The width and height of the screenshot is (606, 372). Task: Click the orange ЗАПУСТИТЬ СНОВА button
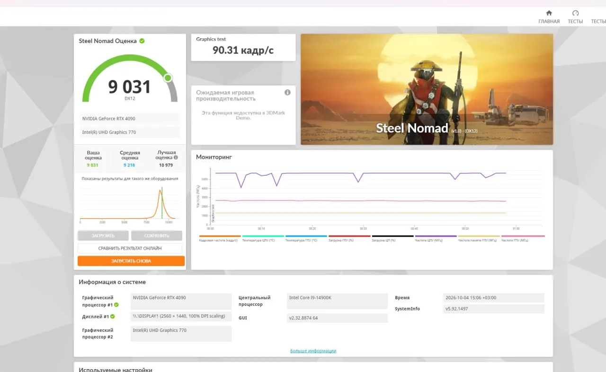pos(131,261)
